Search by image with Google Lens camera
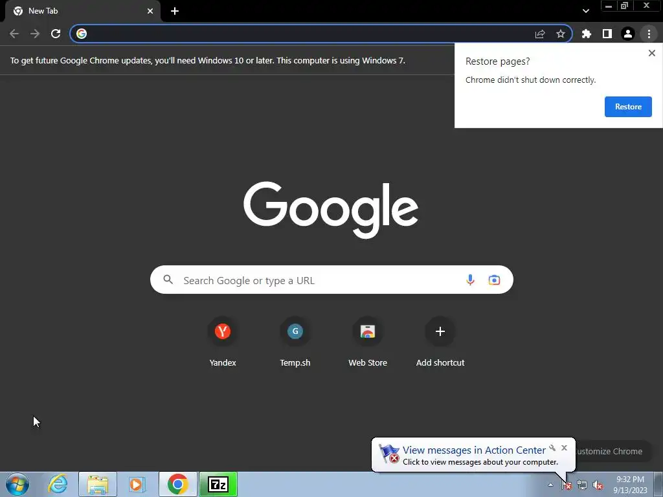The image size is (663, 497). point(494,280)
